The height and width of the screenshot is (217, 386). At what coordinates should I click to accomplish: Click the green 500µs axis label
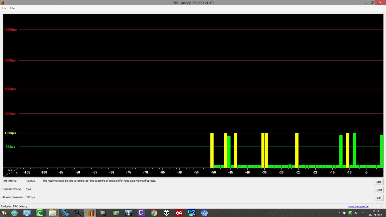10,147
